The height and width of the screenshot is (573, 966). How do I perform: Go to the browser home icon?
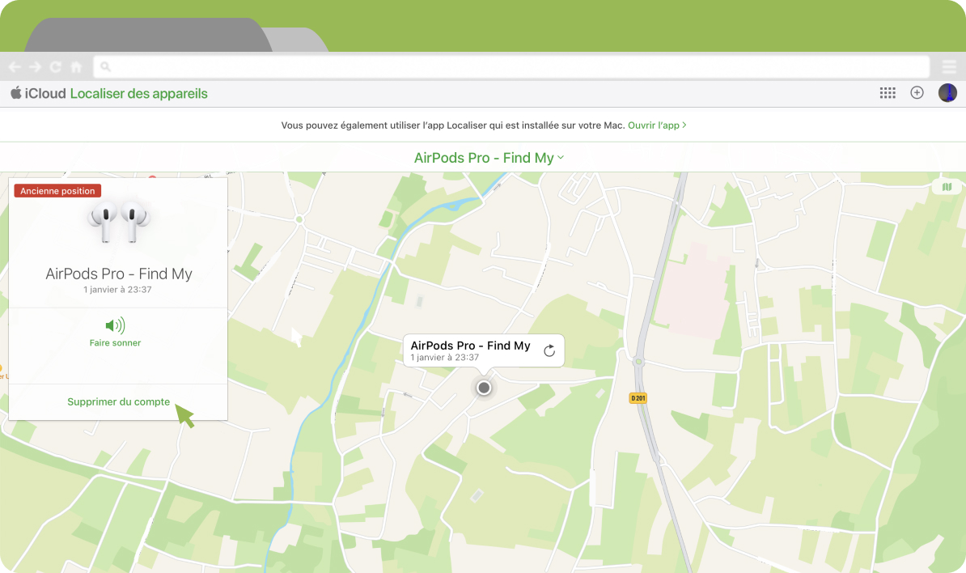(76, 66)
